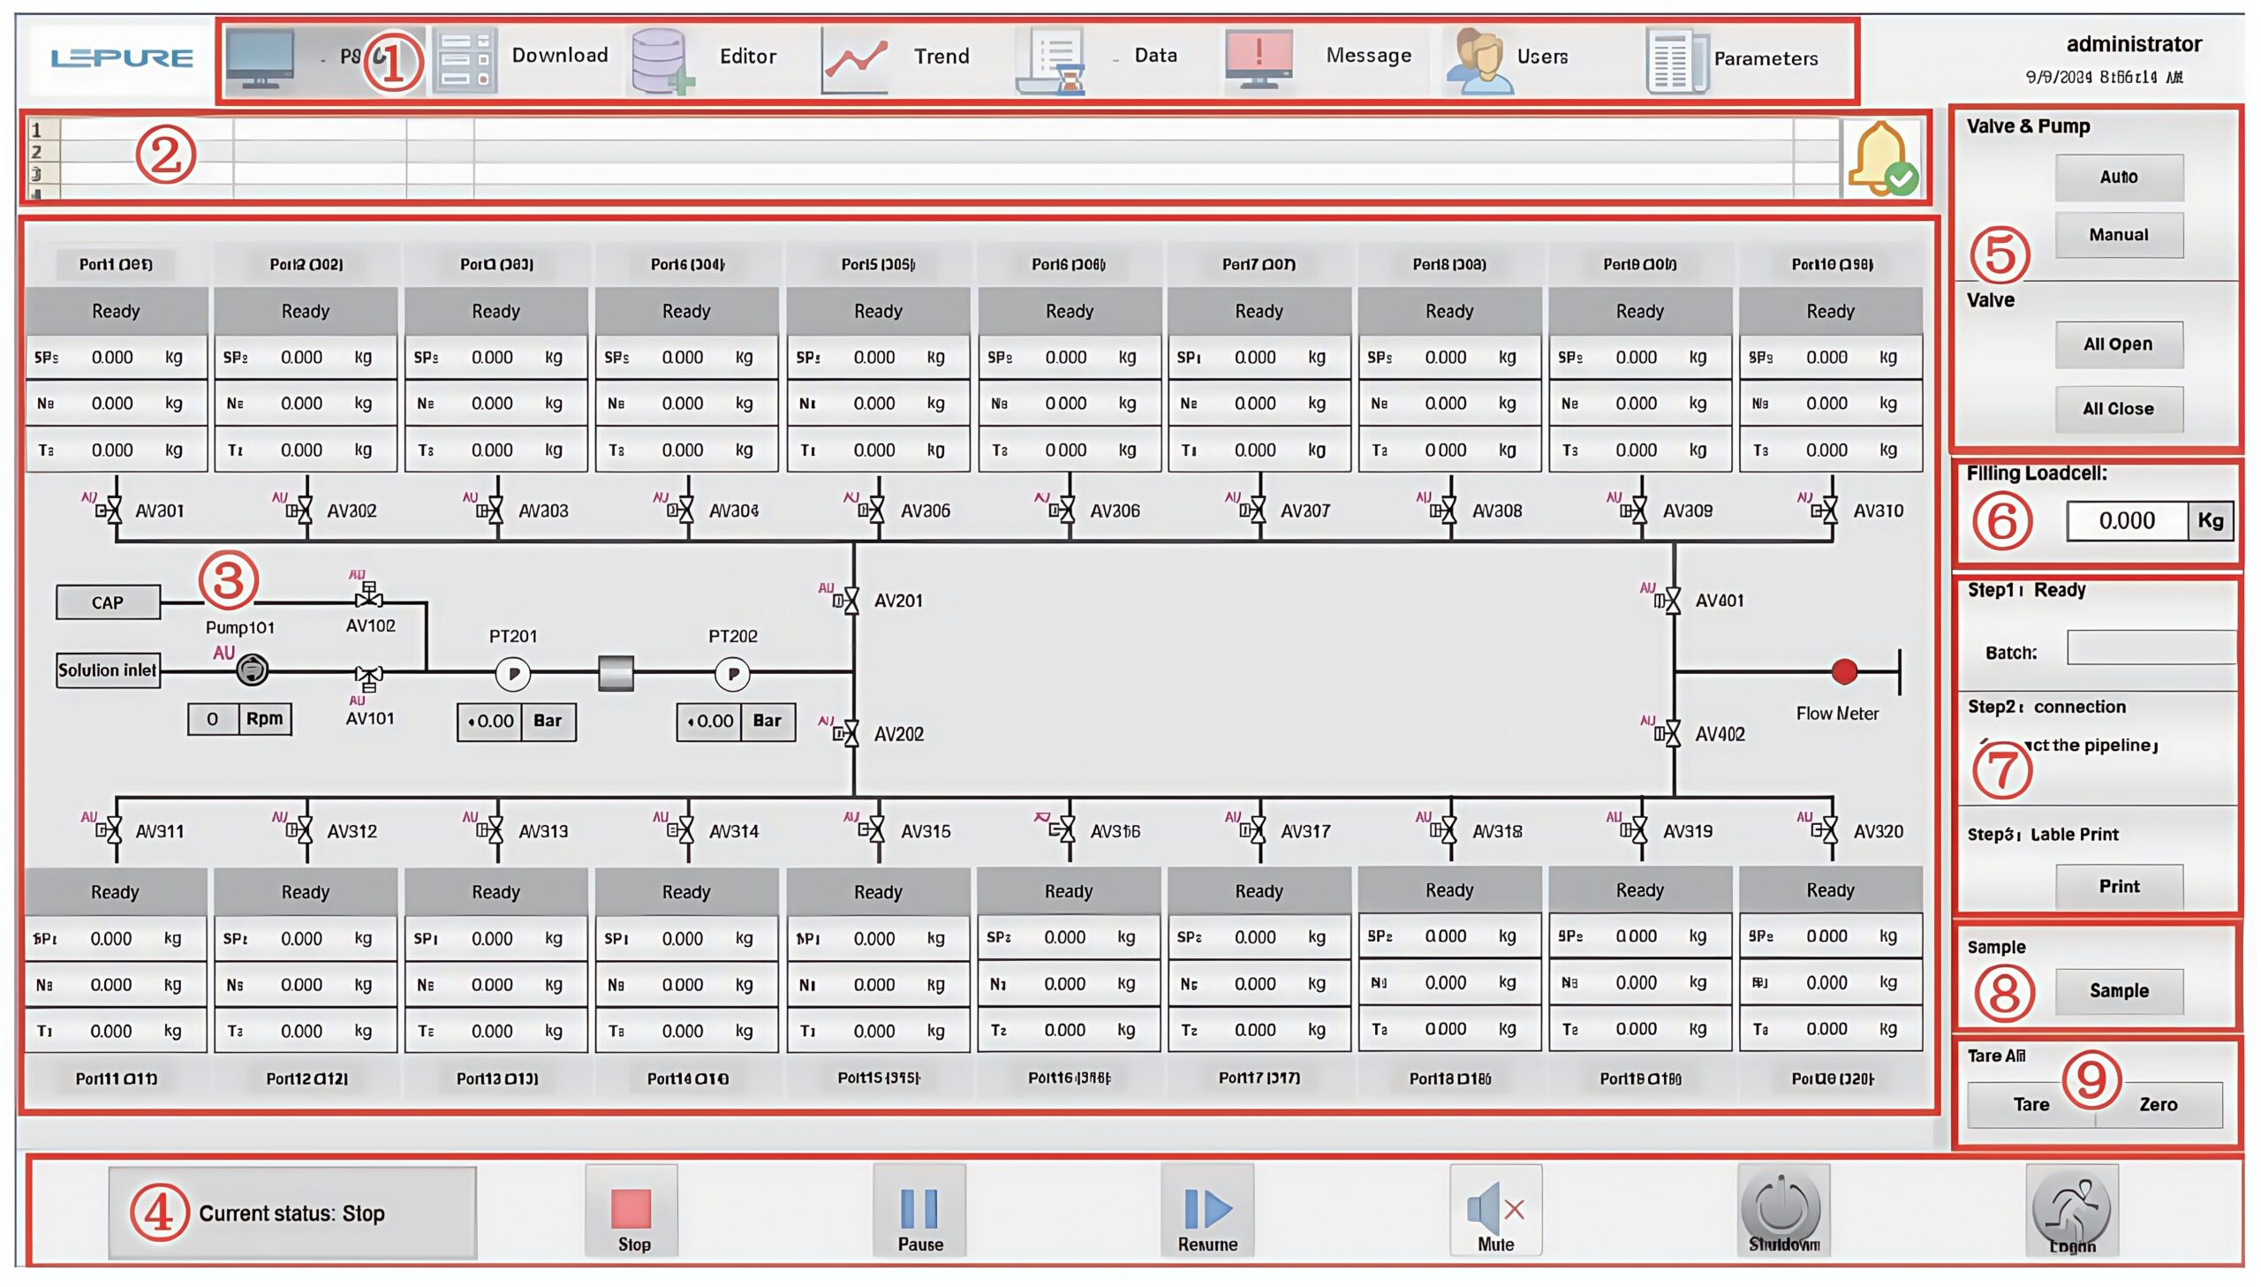Click the Pump101 Rpm value box
Screen dimensions: 2261x1287
coord(213,719)
